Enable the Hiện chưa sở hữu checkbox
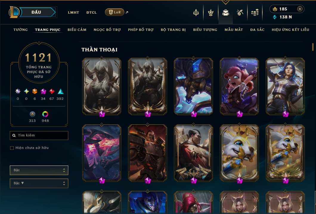Screen dimensions: 316x214 (12, 148)
